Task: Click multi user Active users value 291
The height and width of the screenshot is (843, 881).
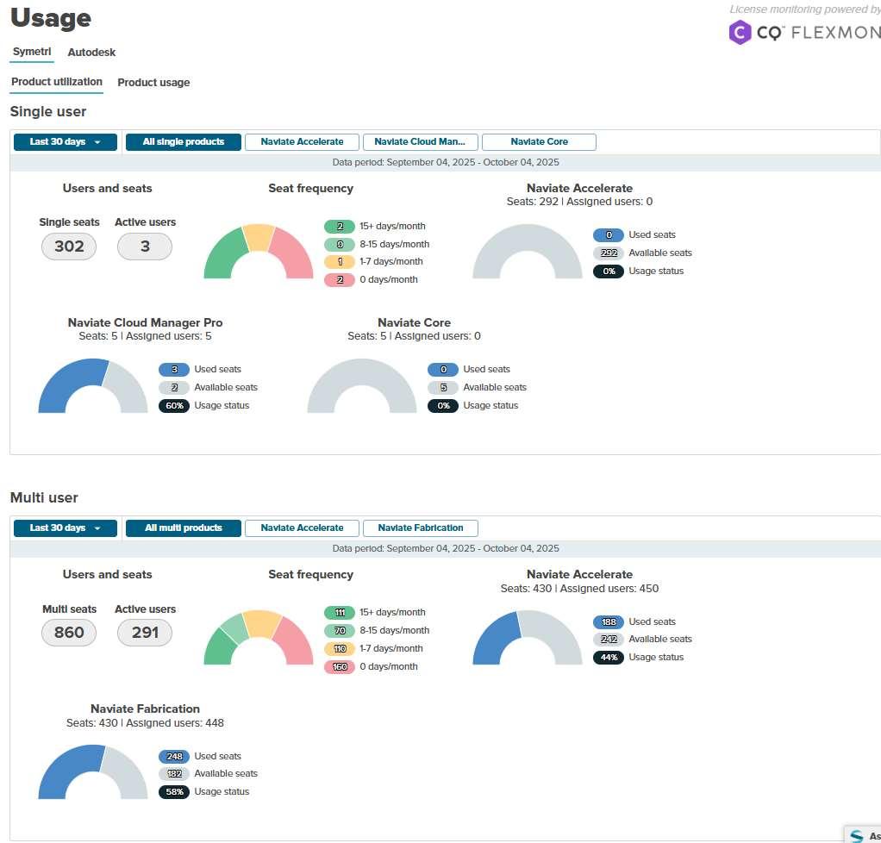Action: click(145, 633)
